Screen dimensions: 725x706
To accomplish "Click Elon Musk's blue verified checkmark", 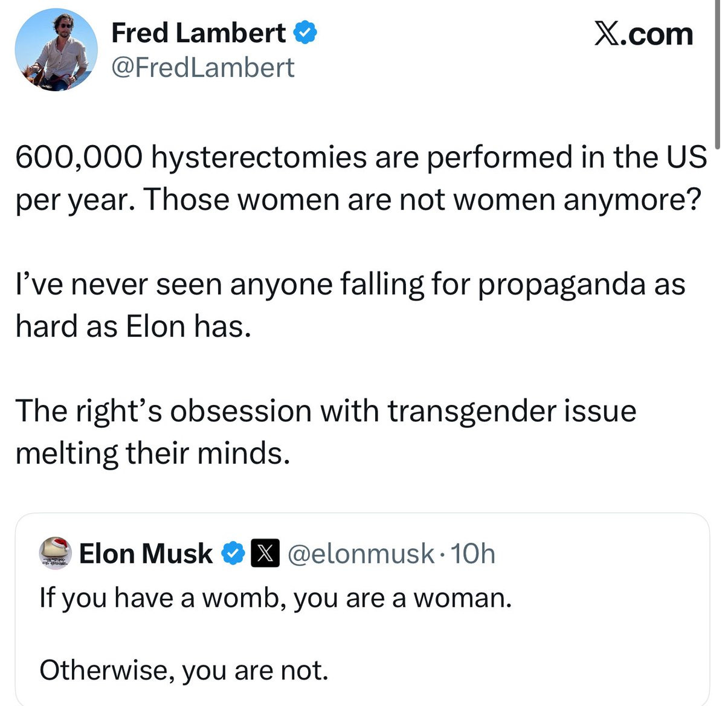I will [232, 554].
